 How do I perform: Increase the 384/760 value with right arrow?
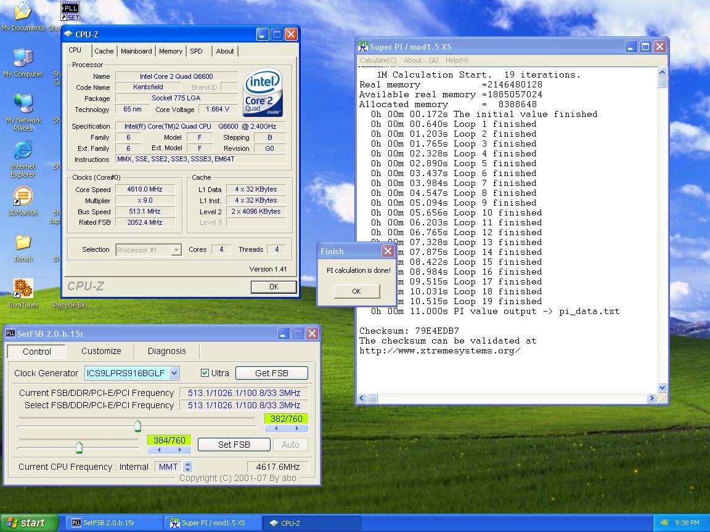tap(180, 449)
